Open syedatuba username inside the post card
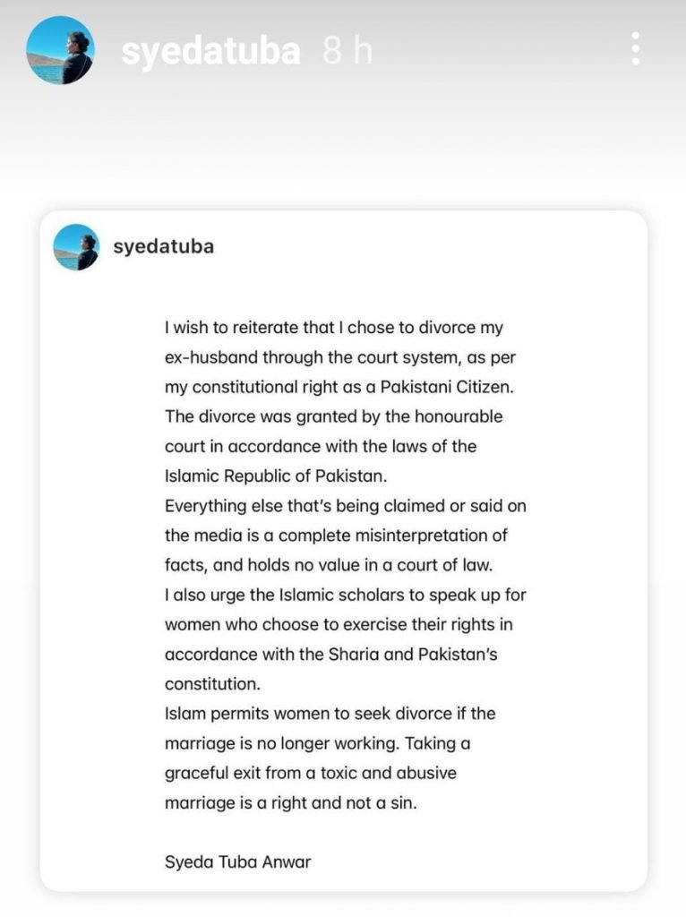Viewport: 686px width, 917px height. (x=164, y=246)
